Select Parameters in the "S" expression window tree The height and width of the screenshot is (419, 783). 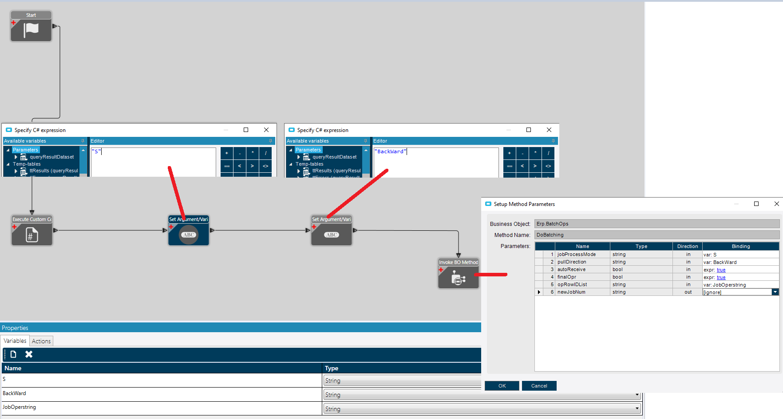25,150
